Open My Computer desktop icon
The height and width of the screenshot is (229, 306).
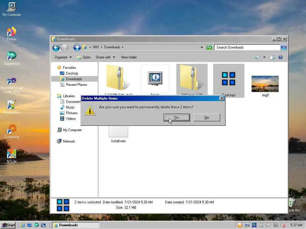[12, 9]
